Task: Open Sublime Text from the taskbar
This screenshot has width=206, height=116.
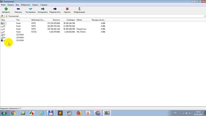Action: coord(60,113)
